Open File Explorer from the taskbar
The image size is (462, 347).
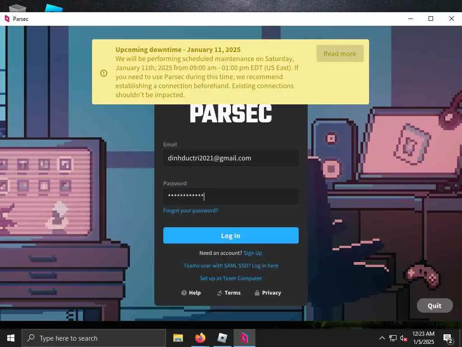(x=178, y=338)
